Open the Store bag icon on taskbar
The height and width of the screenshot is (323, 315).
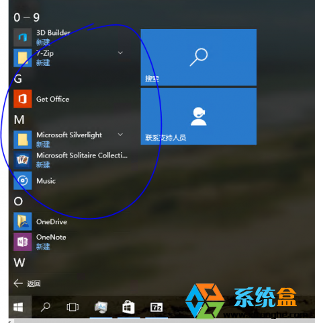click(128, 307)
